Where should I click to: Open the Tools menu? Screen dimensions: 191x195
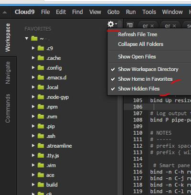[x=149, y=12]
